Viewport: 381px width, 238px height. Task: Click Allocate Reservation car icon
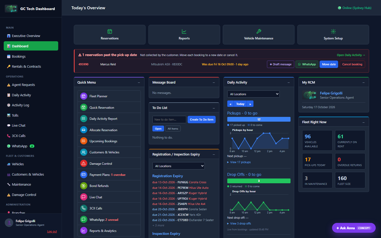(84, 130)
